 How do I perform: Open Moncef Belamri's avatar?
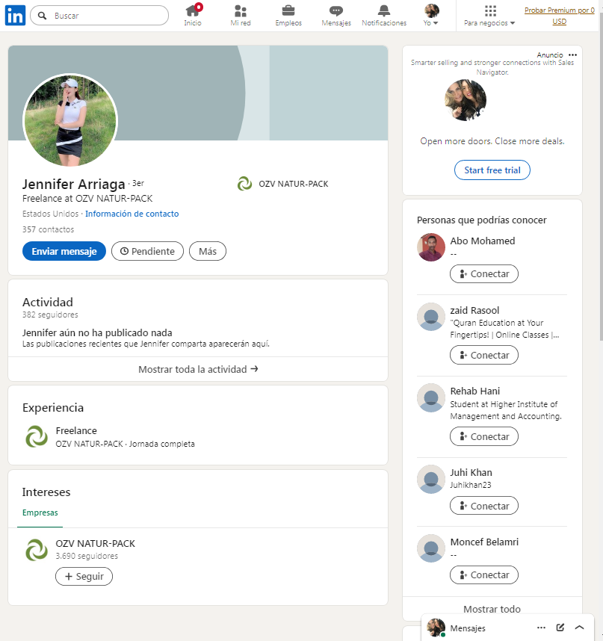click(x=431, y=548)
